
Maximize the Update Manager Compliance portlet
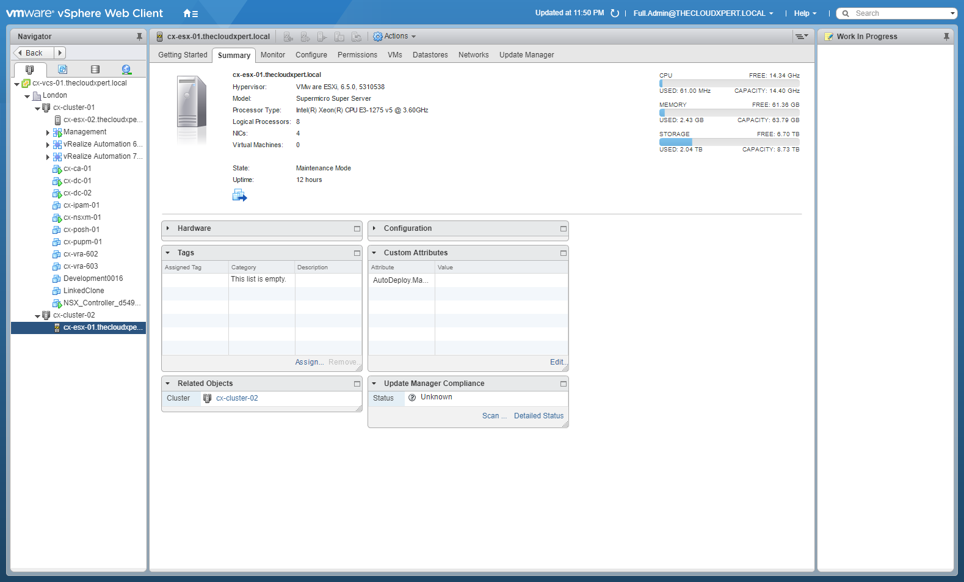coord(564,384)
